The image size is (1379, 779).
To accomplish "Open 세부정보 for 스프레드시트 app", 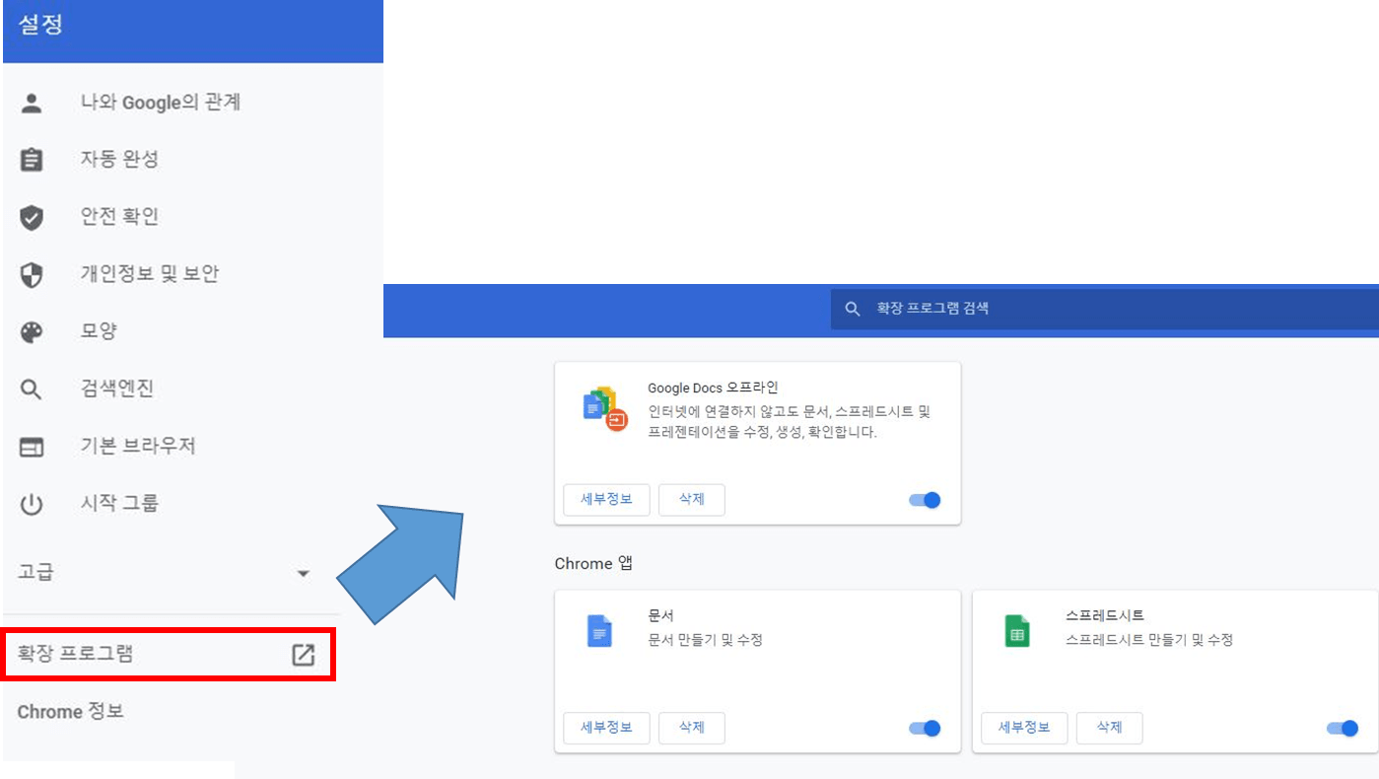I will pyautogui.click(x=1024, y=728).
